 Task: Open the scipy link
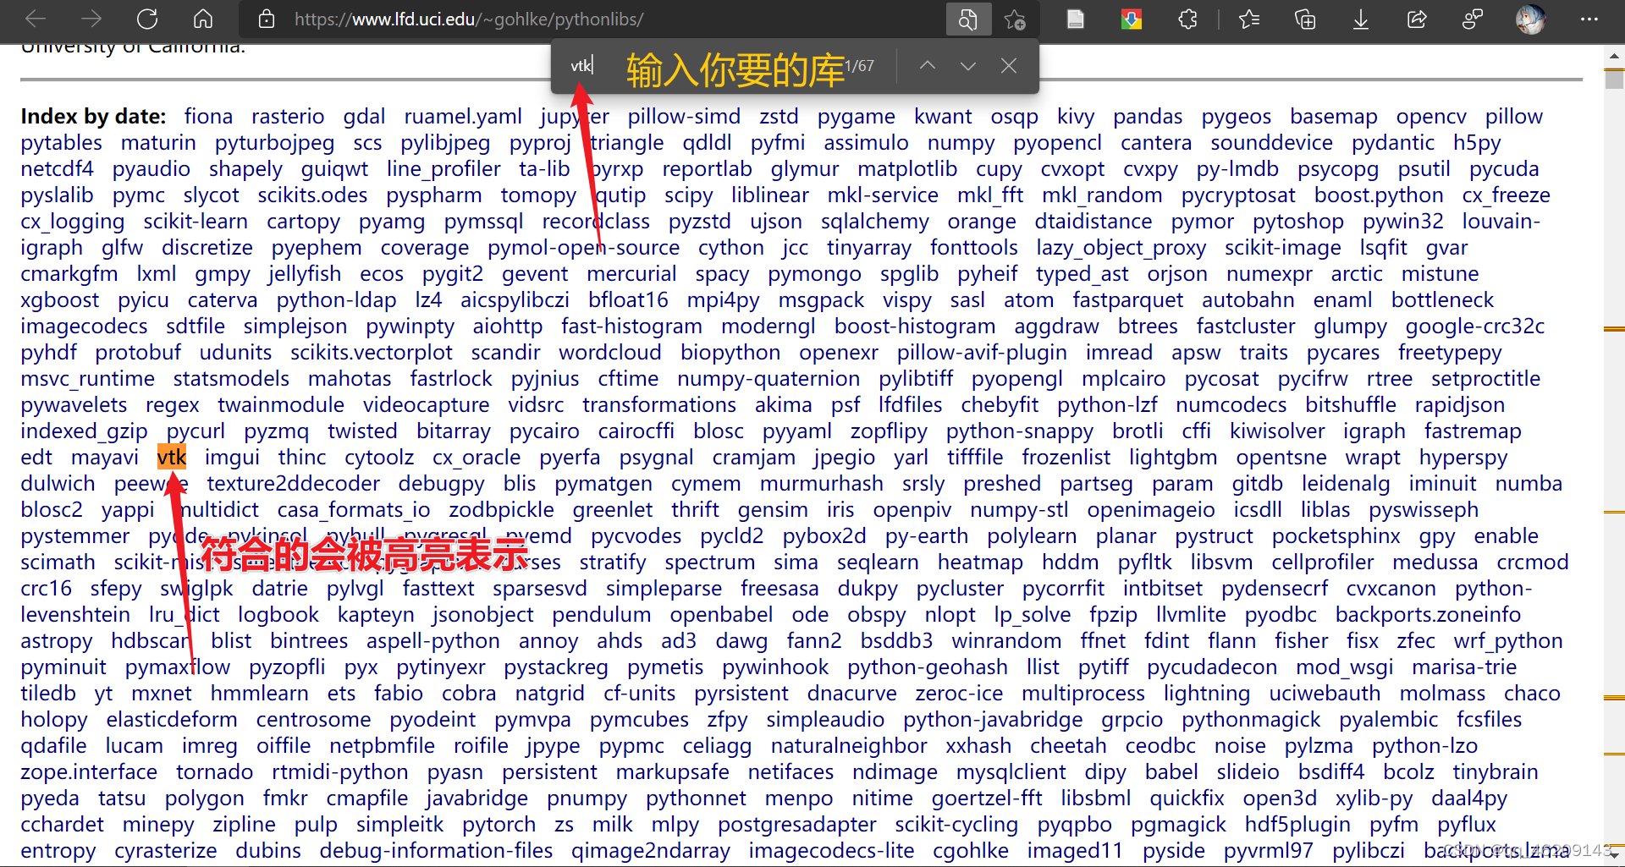[x=689, y=195]
